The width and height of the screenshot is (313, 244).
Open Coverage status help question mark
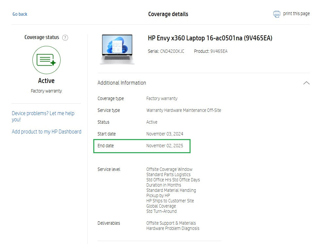65,38
